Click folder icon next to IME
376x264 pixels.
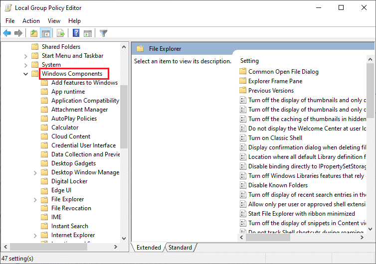(x=44, y=217)
